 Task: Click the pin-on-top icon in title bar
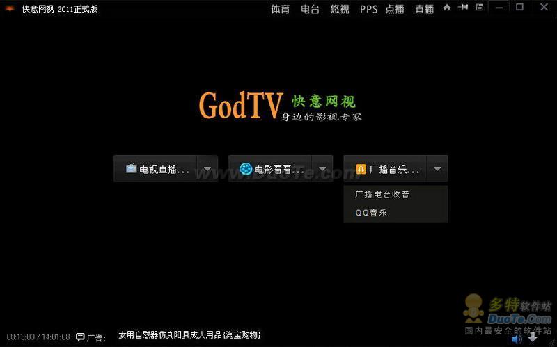tap(463, 8)
